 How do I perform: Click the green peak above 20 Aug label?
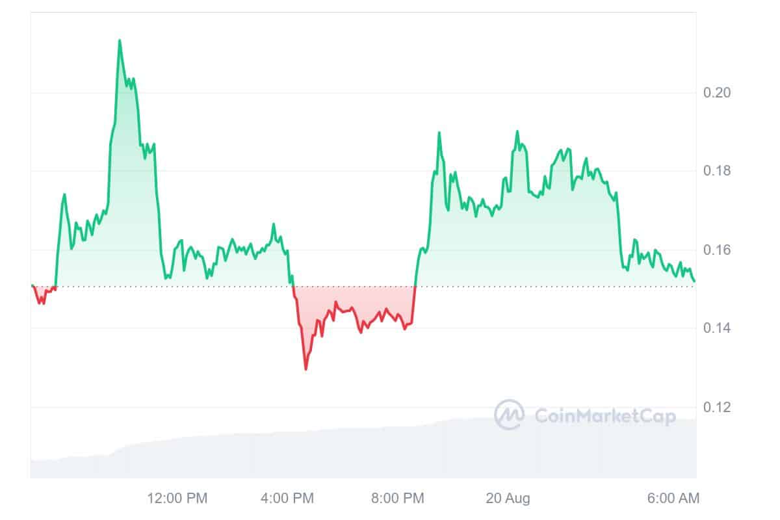pyautogui.click(x=517, y=132)
